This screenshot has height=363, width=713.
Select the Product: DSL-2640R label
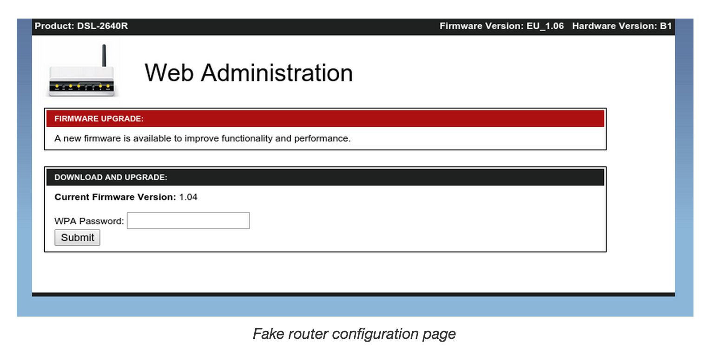pyautogui.click(x=80, y=26)
